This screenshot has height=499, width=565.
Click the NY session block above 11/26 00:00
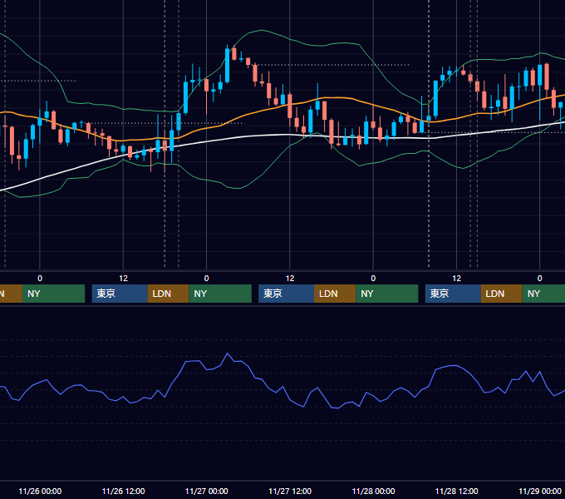tap(53, 294)
